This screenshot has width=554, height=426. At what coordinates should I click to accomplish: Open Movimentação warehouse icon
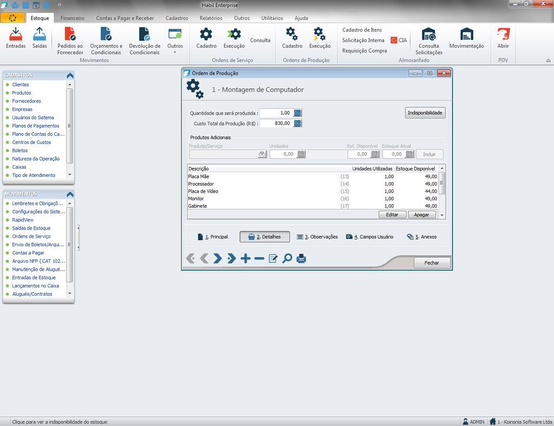(x=466, y=38)
